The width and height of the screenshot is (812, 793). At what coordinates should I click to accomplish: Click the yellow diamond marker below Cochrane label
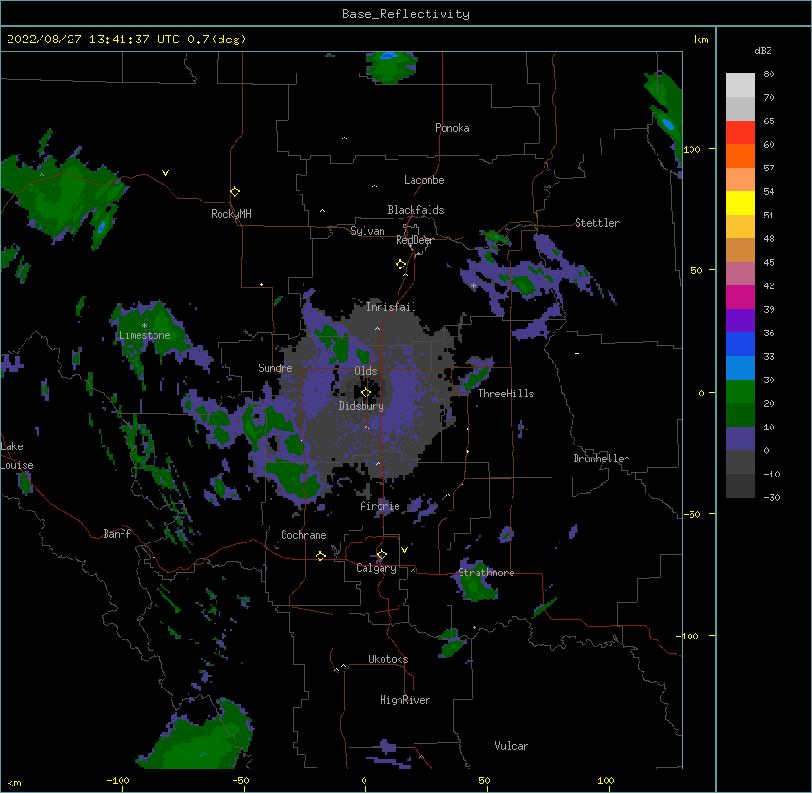pos(320,556)
